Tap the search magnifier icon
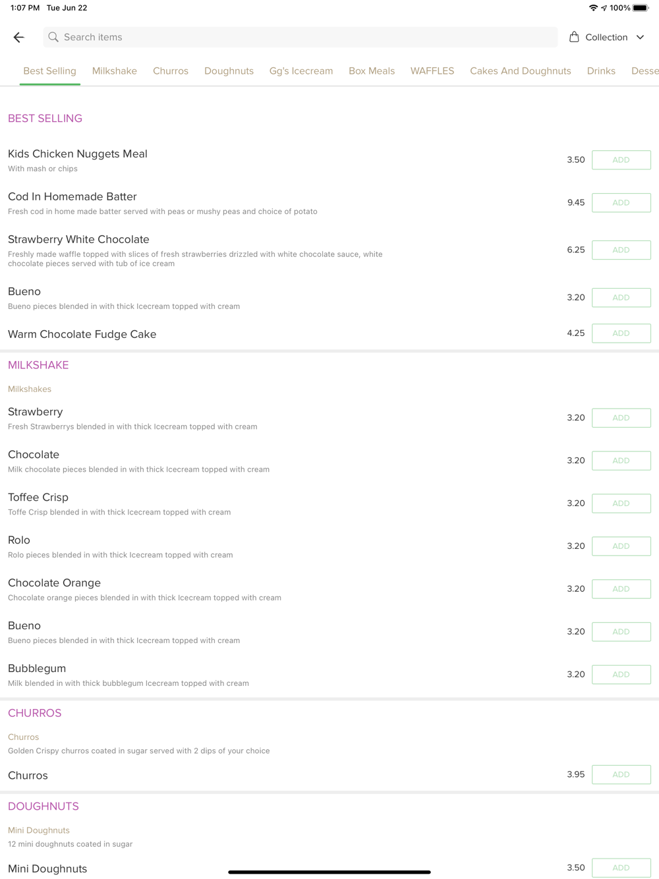 53,38
